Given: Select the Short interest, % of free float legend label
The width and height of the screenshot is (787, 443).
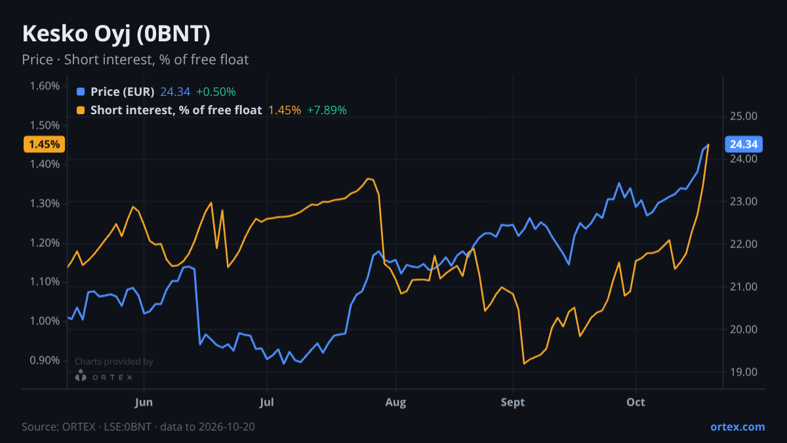Looking at the screenshot, I should pyautogui.click(x=176, y=110).
